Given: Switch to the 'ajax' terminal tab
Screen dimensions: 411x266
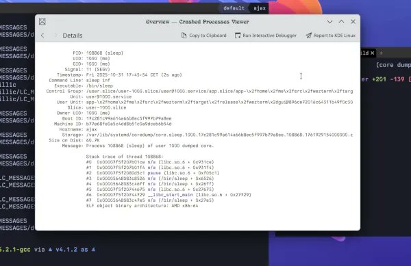Looking at the screenshot, I should [260, 8].
